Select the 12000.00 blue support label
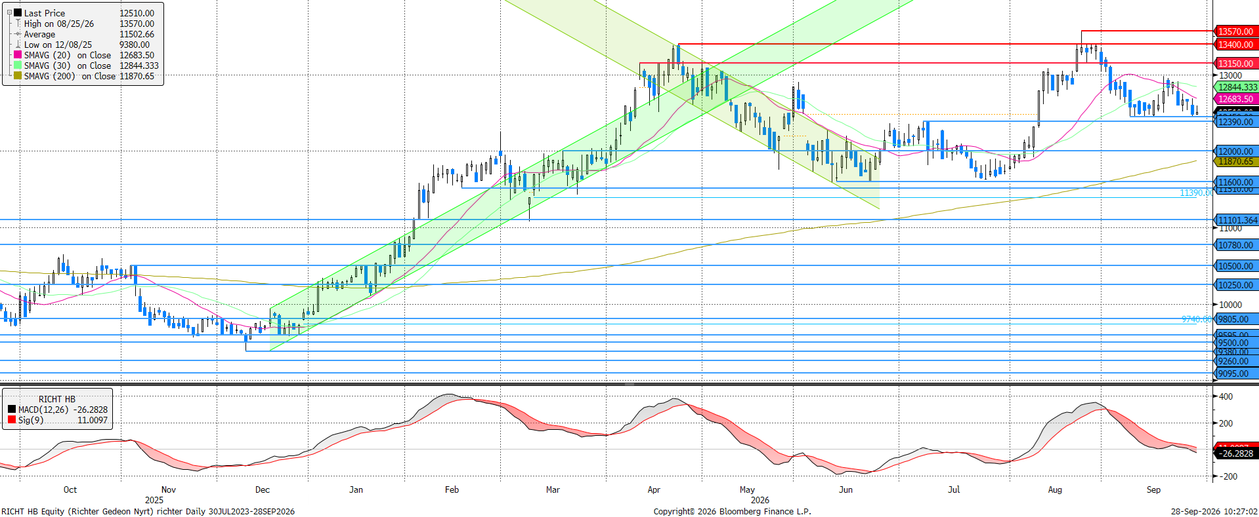The height and width of the screenshot is (517, 1259). (1236, 151)
